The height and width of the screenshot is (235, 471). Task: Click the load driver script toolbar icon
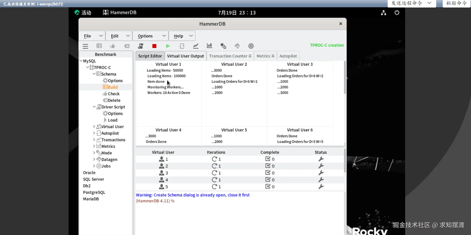pyautogui.click(x=140, y=46)
